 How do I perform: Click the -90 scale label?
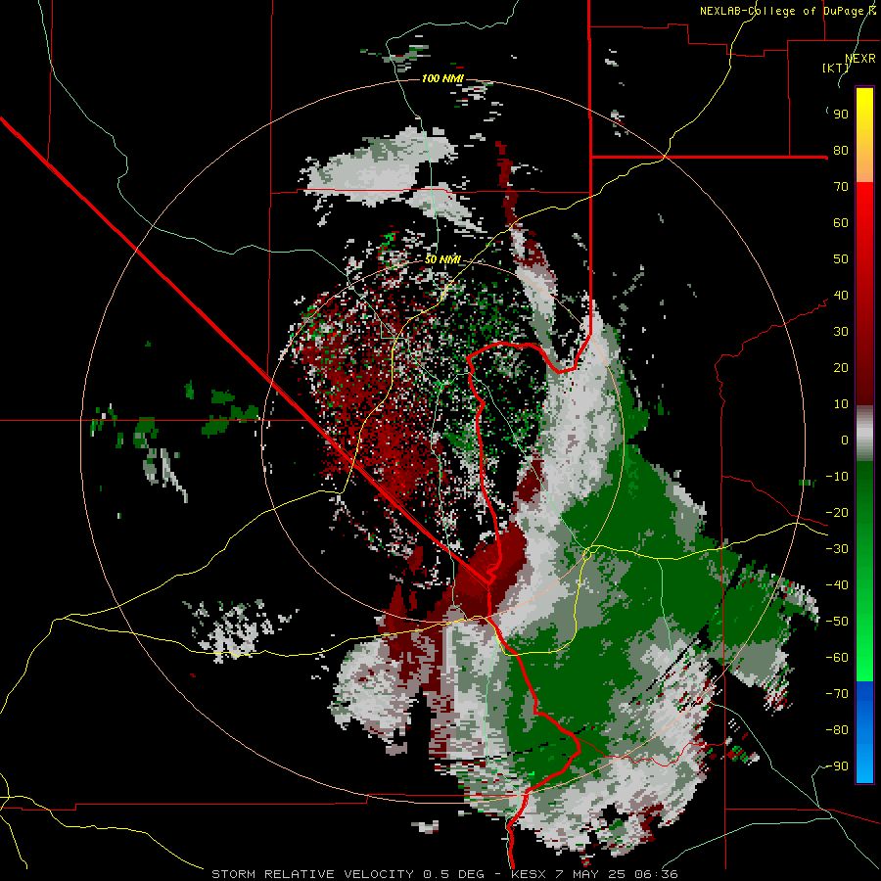coord(837,766)
